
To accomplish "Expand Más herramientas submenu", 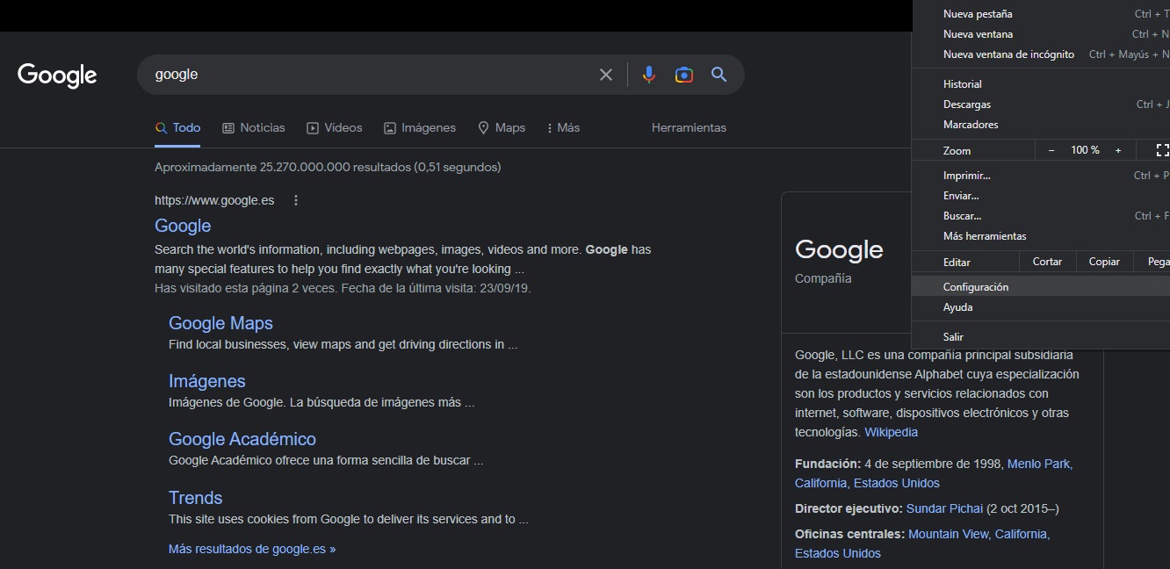I will click(1042, 236).
